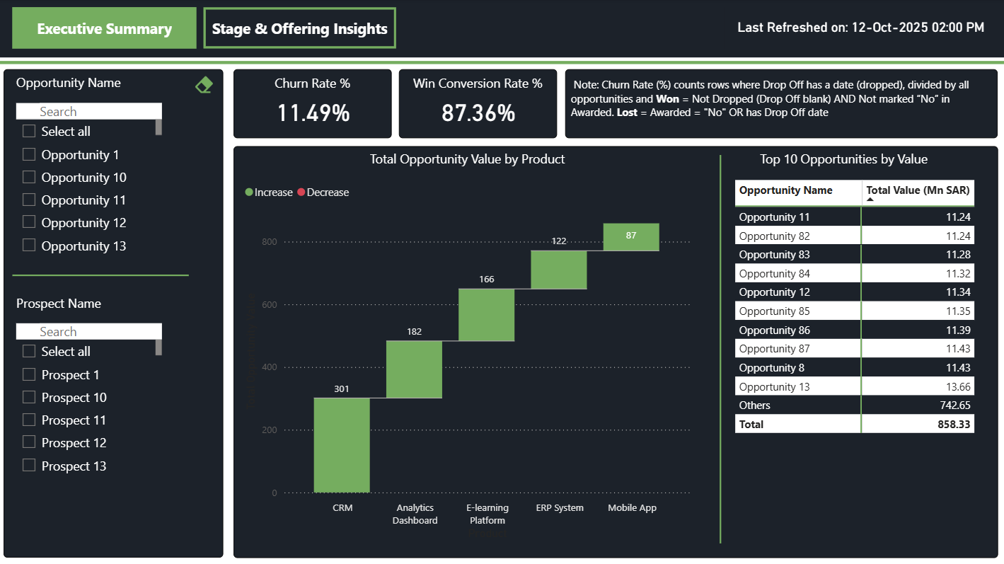
Task: Click the search box in Prospect Name slicer
Action: (88, 330)
